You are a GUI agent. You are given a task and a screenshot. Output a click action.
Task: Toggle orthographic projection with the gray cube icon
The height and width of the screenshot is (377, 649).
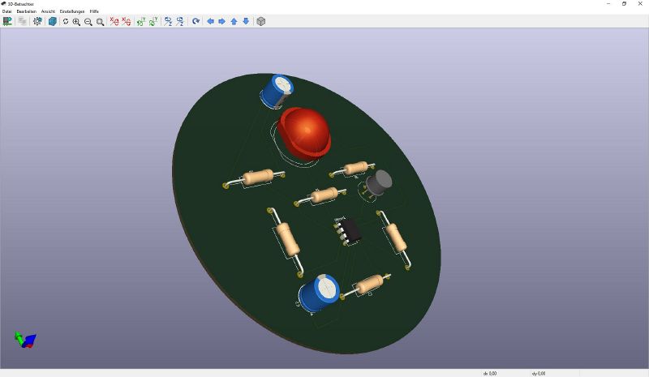261,21
